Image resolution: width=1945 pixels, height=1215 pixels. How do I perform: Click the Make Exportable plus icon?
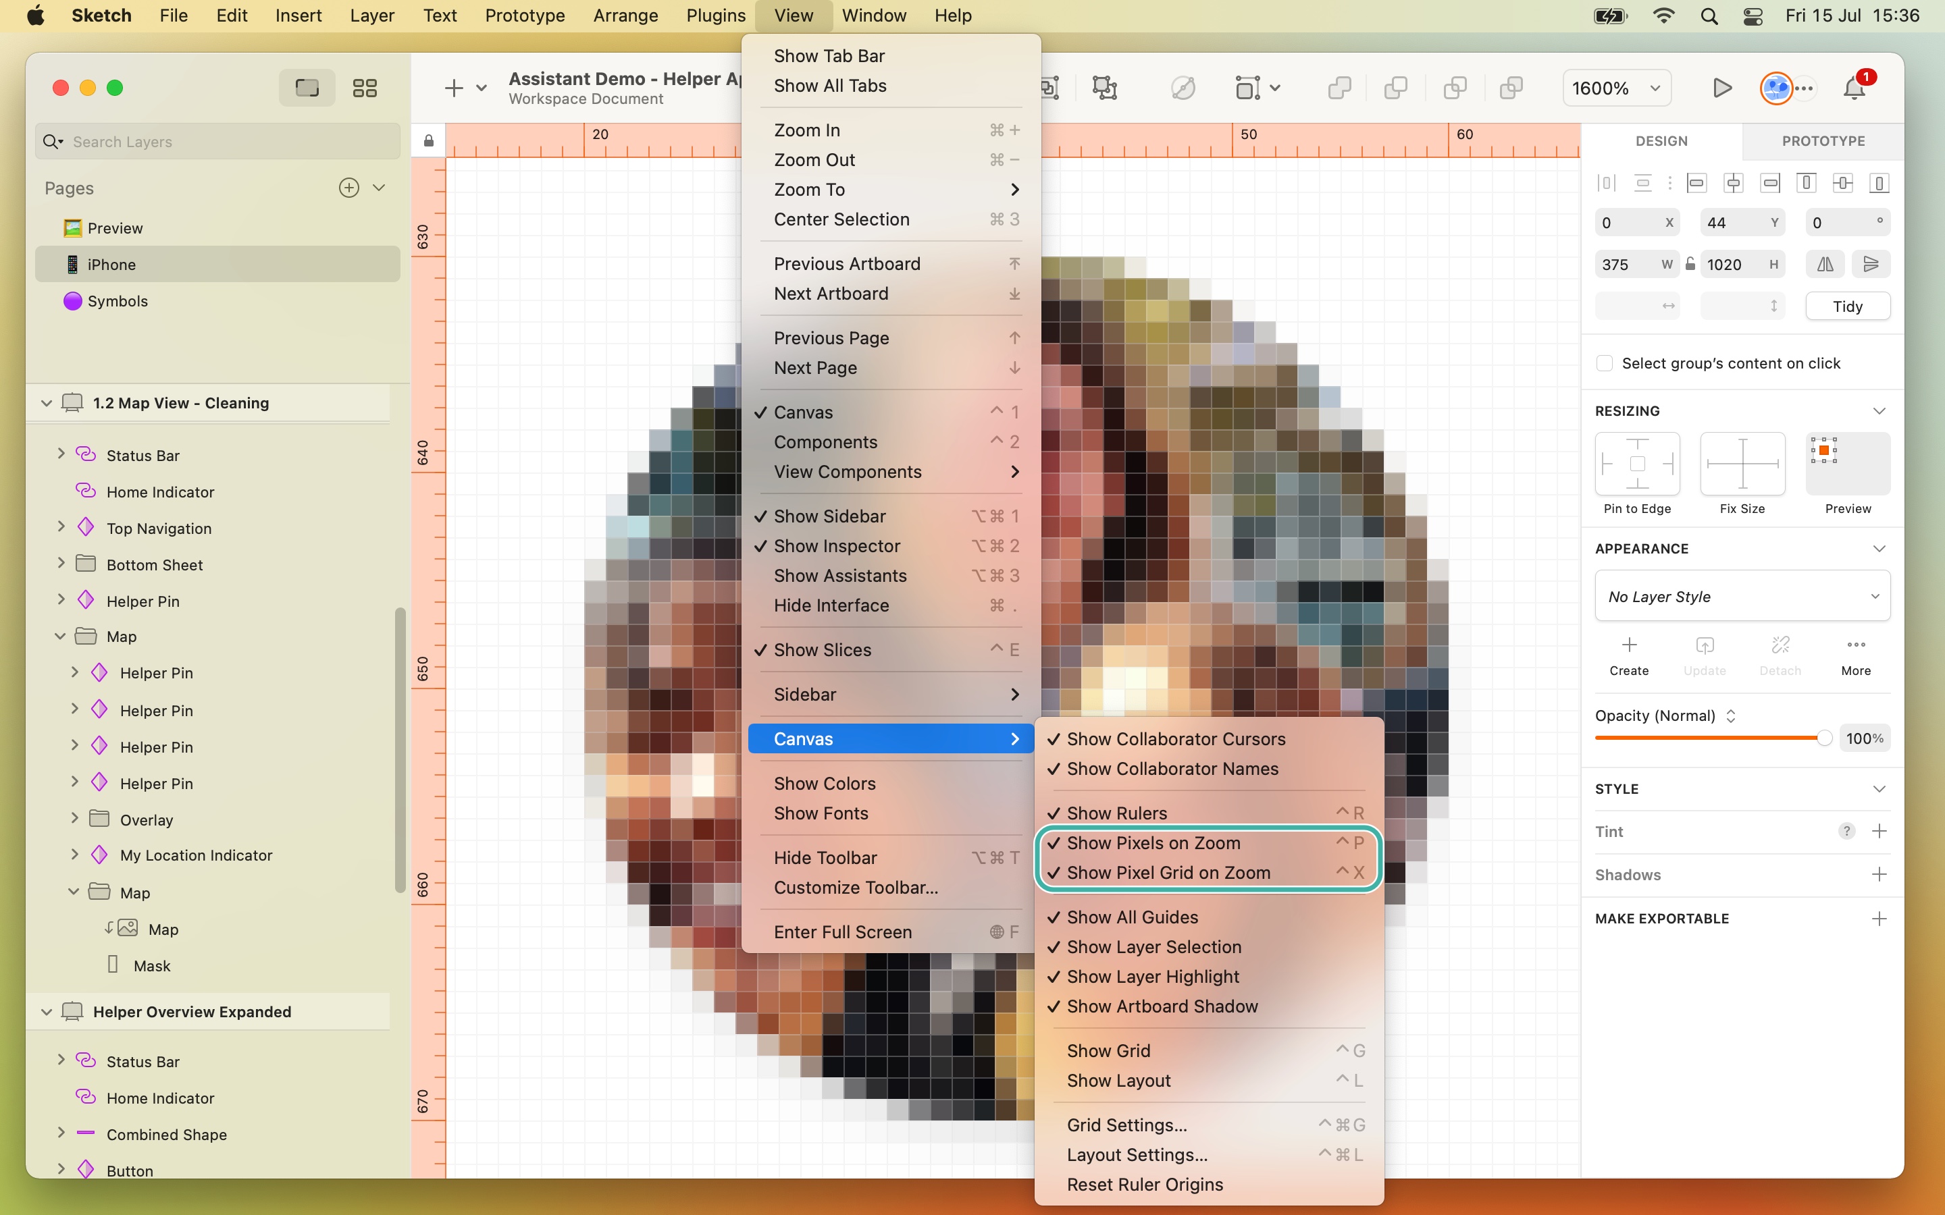point(1884,918)
